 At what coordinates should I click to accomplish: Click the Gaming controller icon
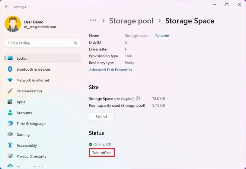tap(10, 135)
